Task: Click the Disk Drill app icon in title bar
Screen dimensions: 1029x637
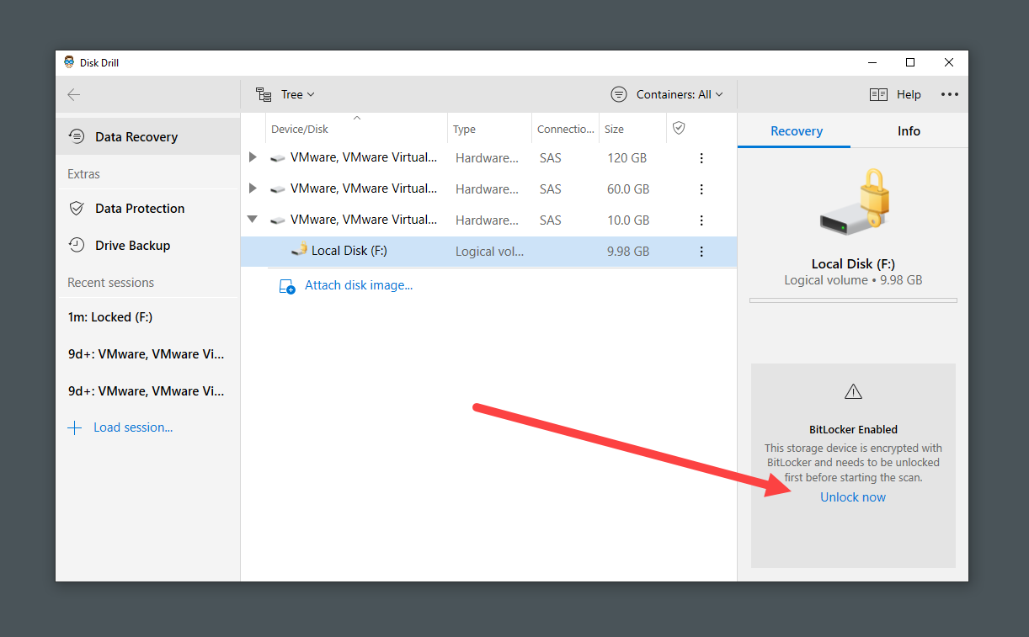Action: (x=69, y=62)
